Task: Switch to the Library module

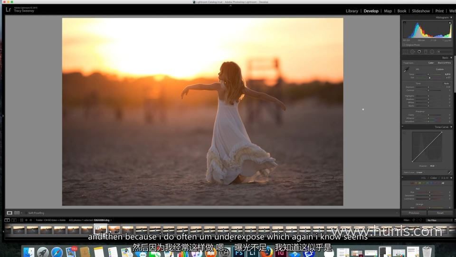Action: tap(352, 11)
